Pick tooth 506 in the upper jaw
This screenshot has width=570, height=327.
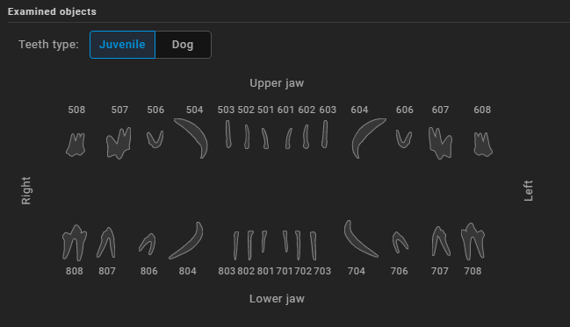pyautogui.click(x=155, y=139)
